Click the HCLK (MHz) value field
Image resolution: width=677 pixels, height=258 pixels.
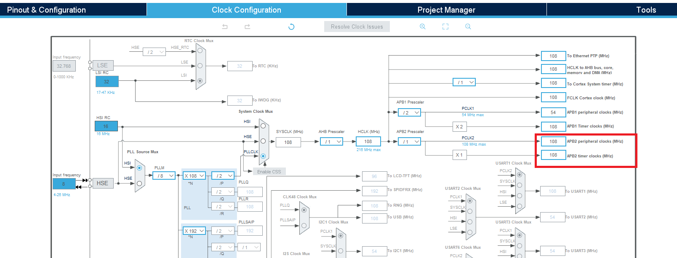coord(368,141)
